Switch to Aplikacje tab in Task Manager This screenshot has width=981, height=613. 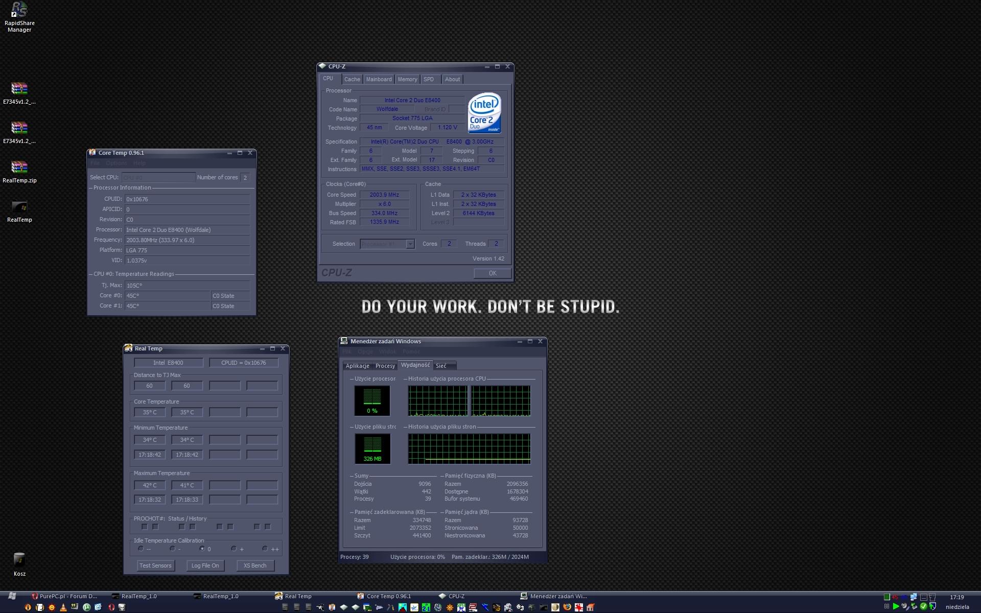[x=357, y=366]
